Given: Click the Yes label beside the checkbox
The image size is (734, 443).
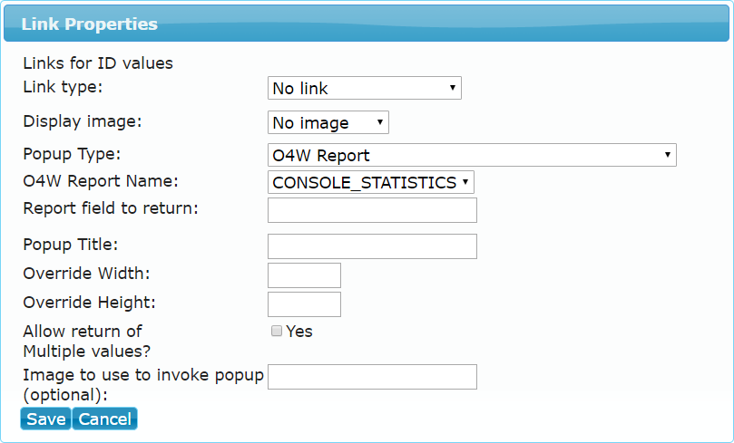Looking at the screenshot, I should click(x=299, y=332).
